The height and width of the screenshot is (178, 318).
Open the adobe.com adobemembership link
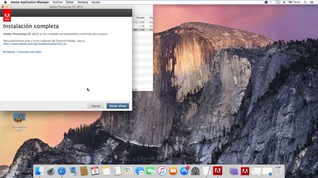coord(35,44)
